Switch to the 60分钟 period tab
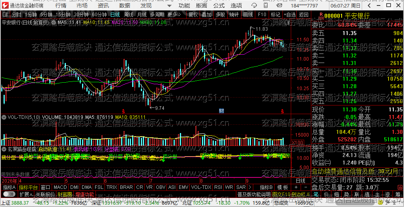 pos(99,15)
